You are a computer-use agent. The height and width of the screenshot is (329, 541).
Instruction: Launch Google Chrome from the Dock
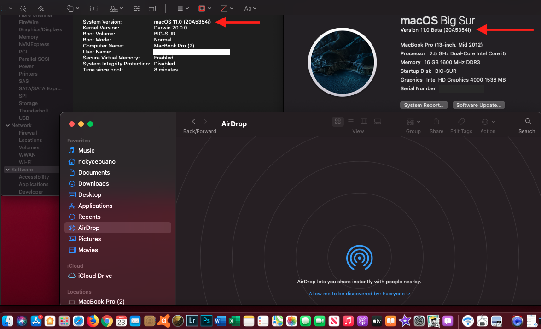(107, 321)
